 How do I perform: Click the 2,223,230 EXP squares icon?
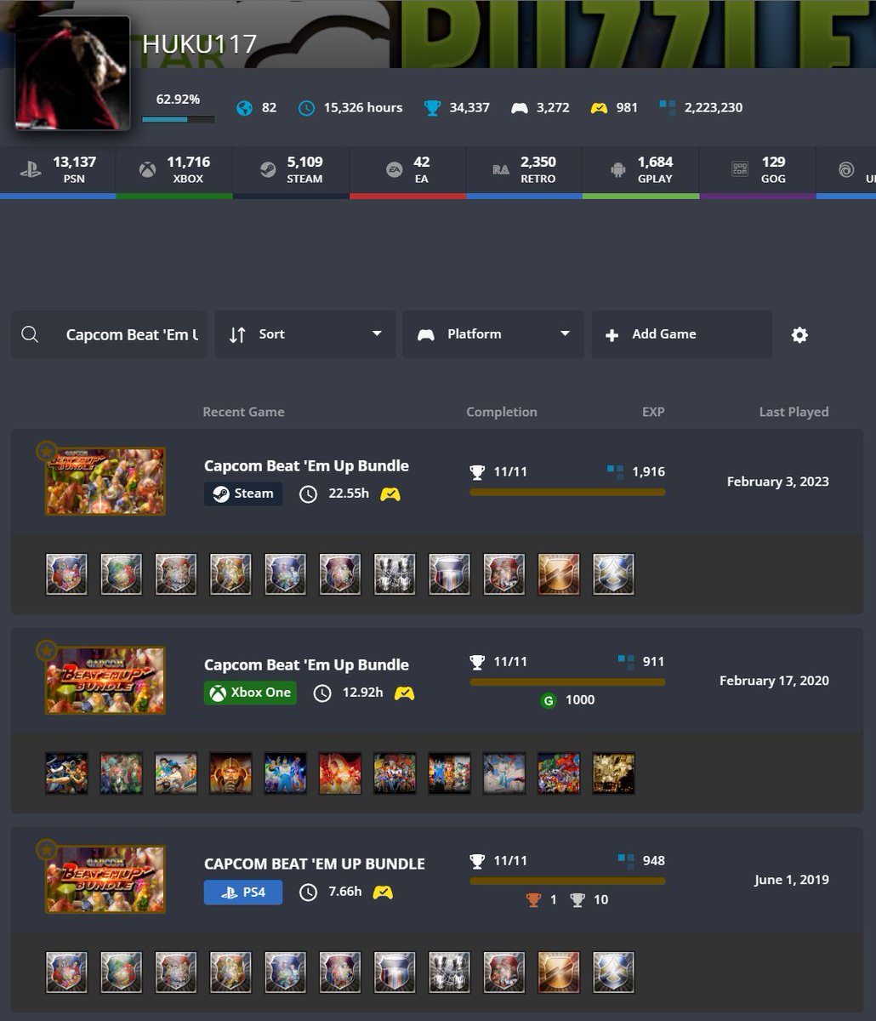click(x=668, y=107)
